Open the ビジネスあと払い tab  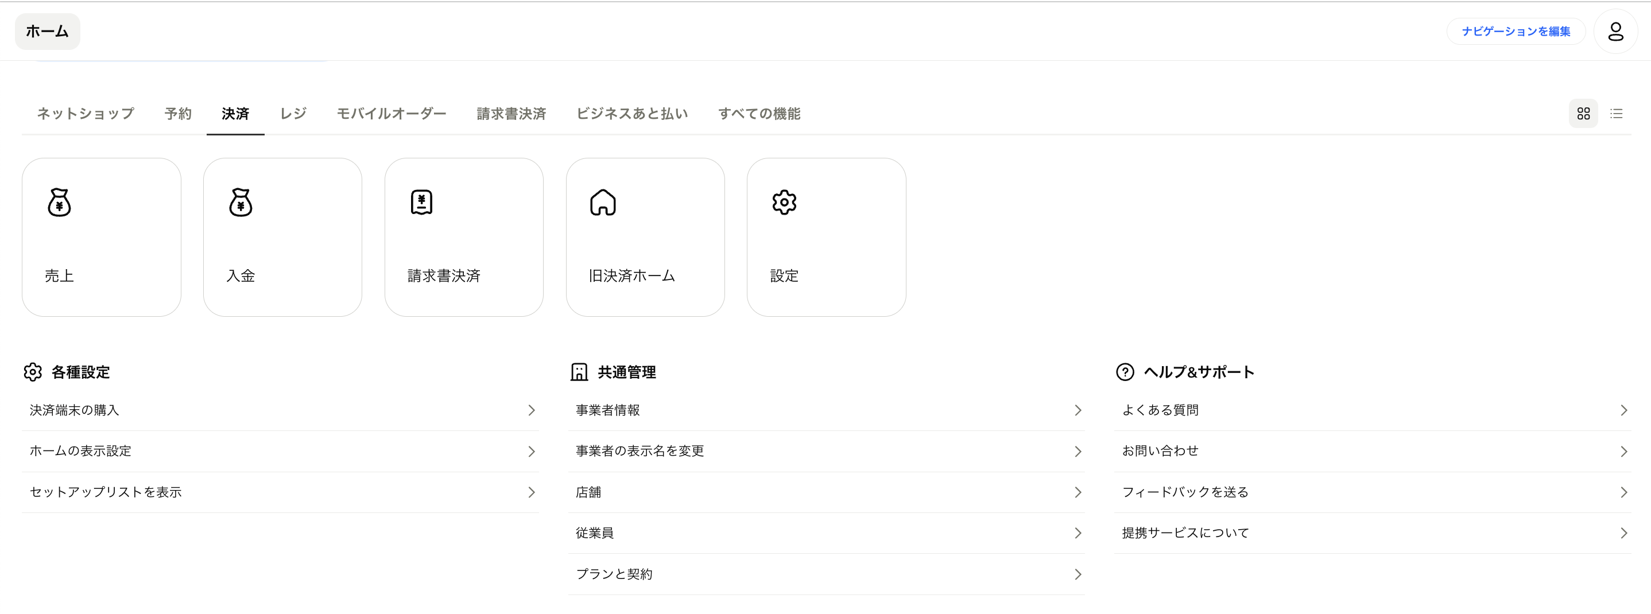point(632,114)
